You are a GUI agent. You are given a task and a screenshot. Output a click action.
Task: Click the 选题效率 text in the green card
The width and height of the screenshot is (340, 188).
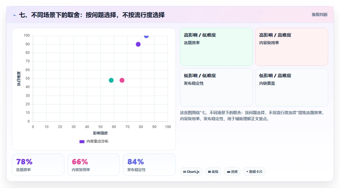point(192,43)
